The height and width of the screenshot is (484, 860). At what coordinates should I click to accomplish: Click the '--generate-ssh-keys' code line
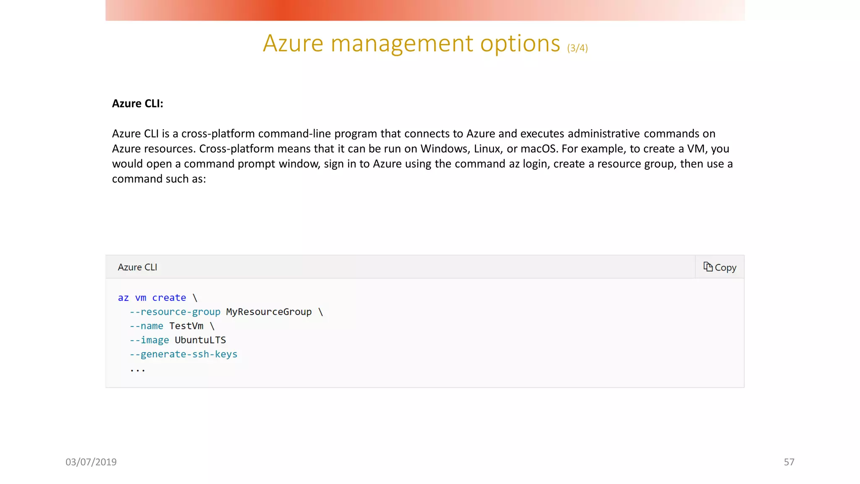point(183,354)
